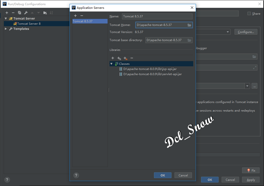Copy configuration icon in Run/Debug toolbar
This screenshot has height=186, width=264.
pos(19,12)
